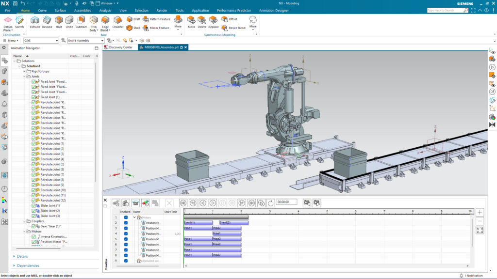Select the Mirror Feature tool

tap(156, 28)
